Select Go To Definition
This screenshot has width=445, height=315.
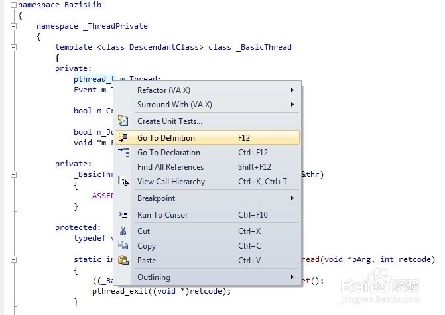207,138
